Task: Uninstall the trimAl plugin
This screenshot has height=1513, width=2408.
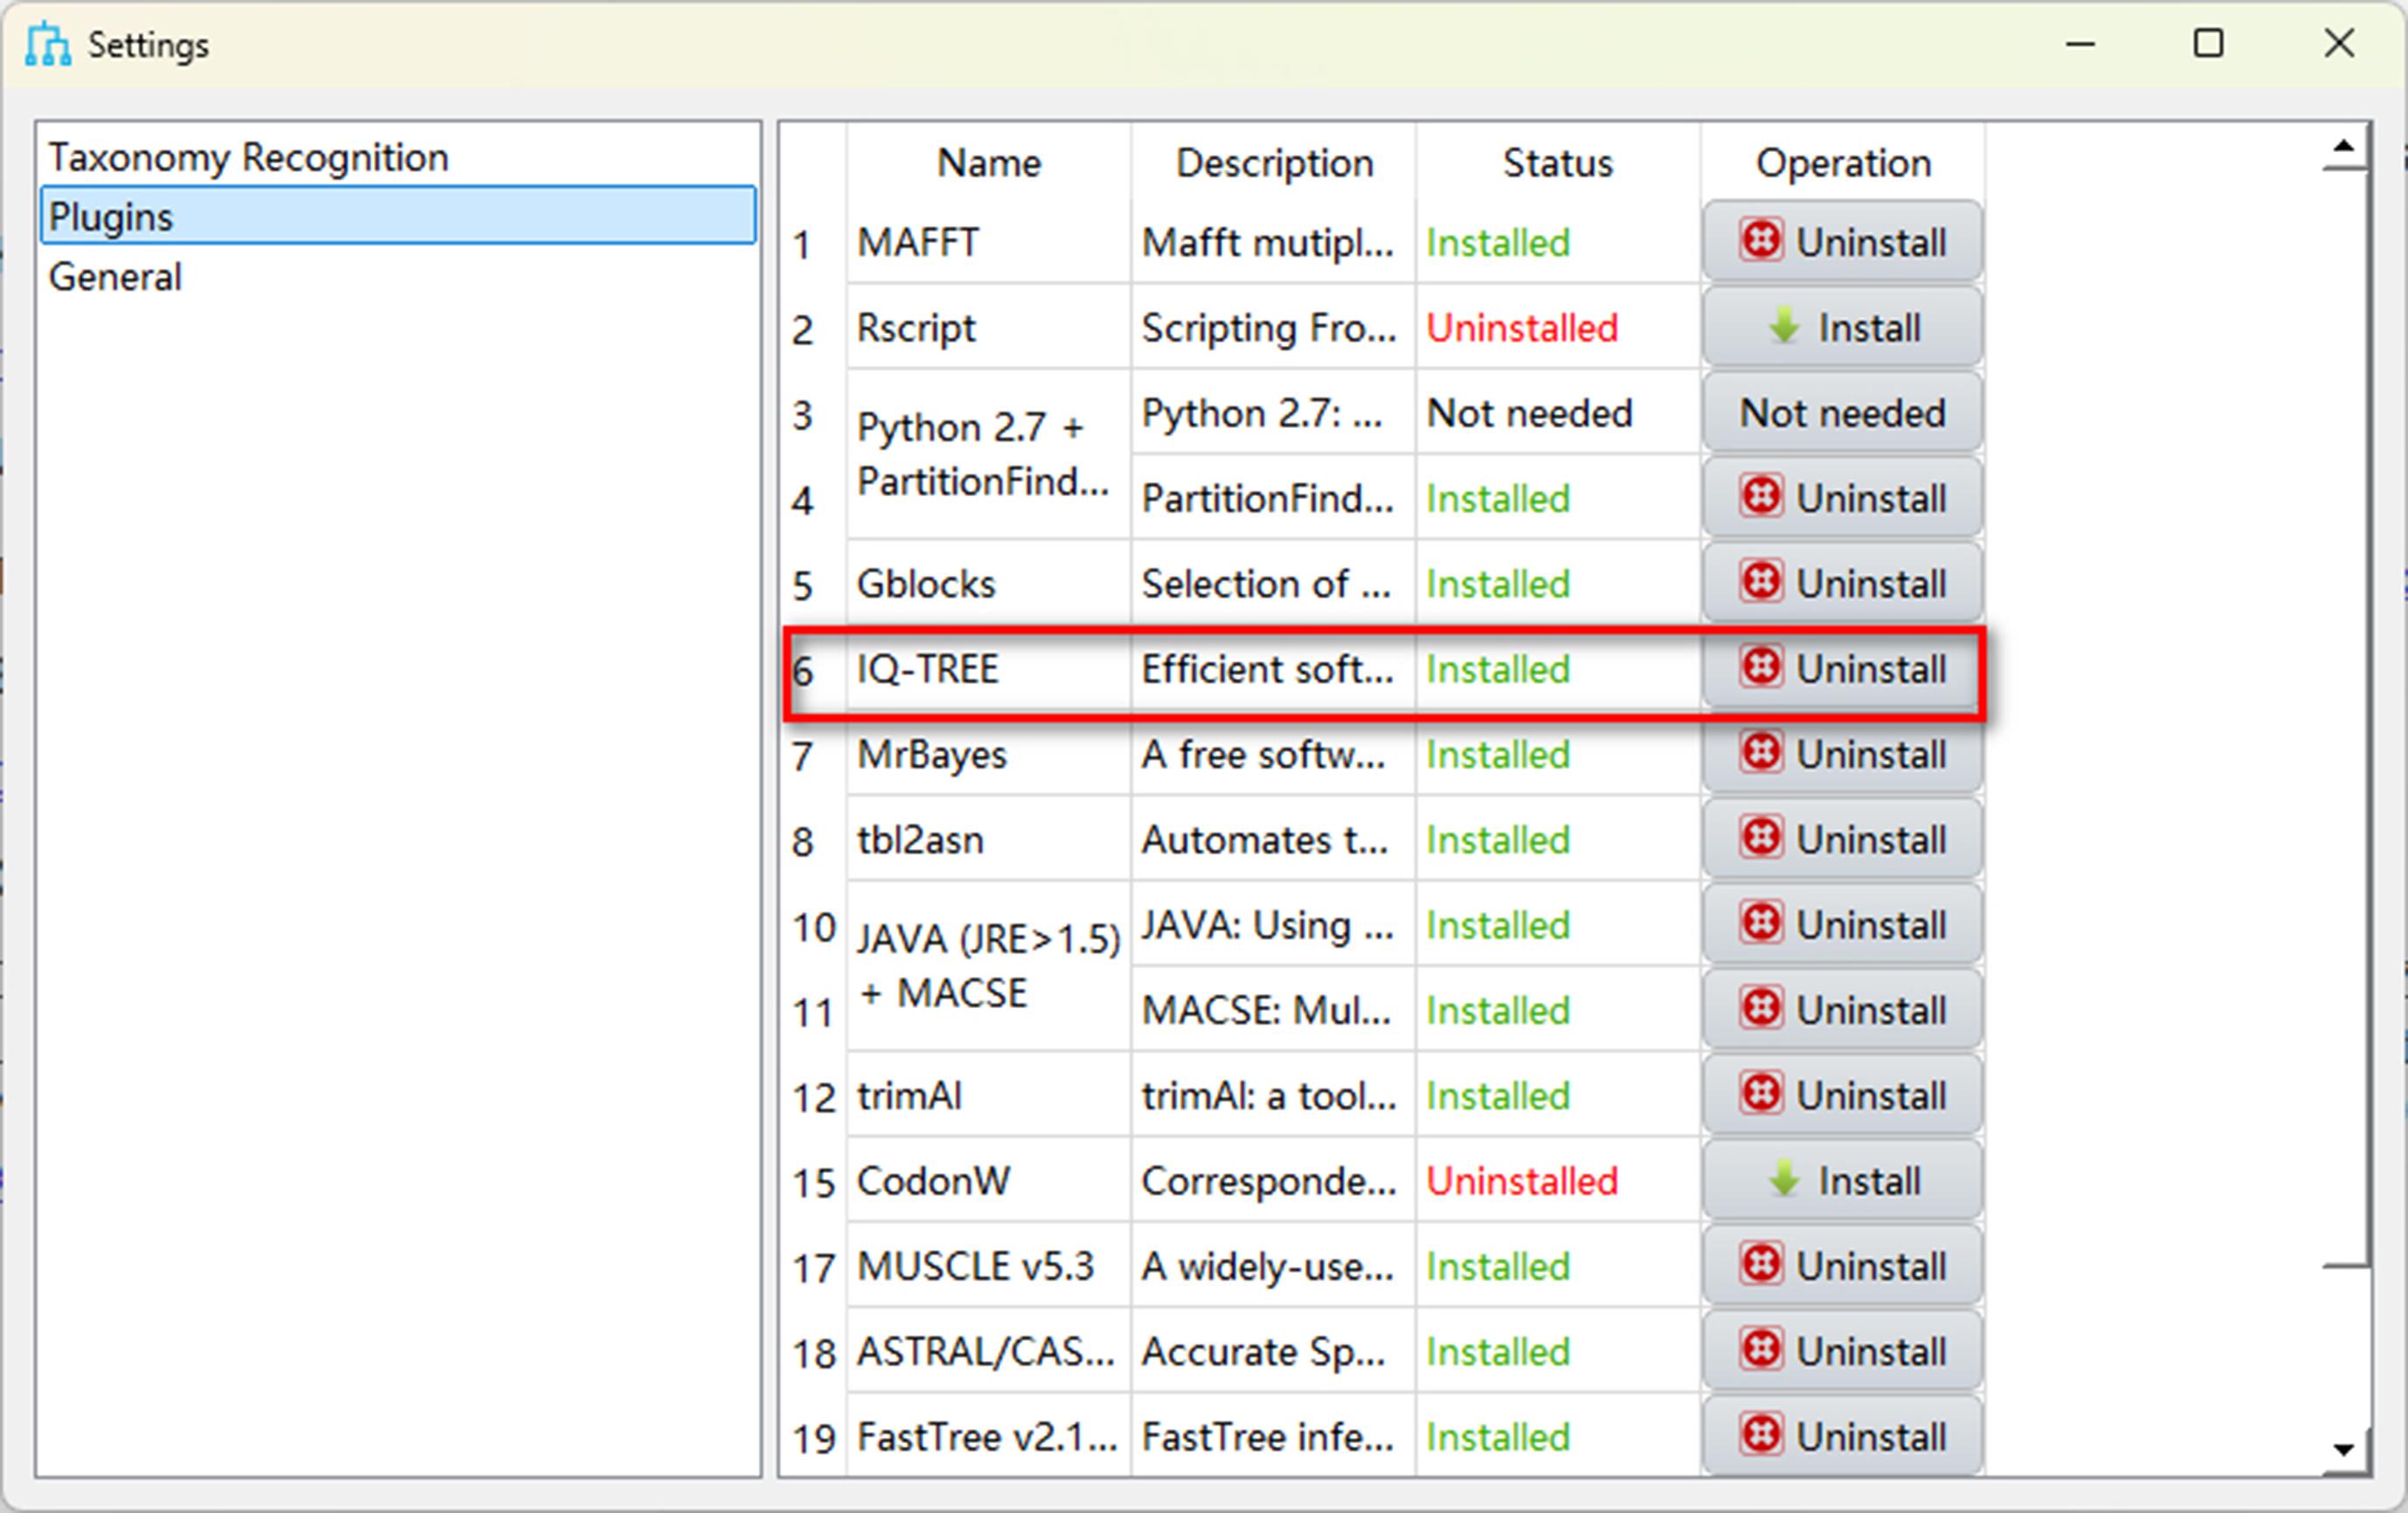Action: (1842, 1095)
